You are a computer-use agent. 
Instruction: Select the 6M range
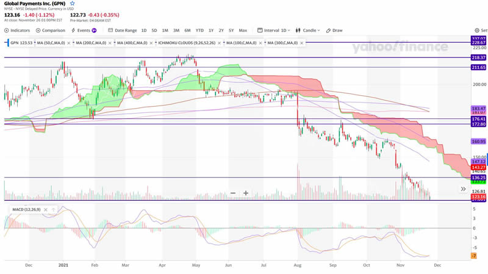(x=187, y=30)
